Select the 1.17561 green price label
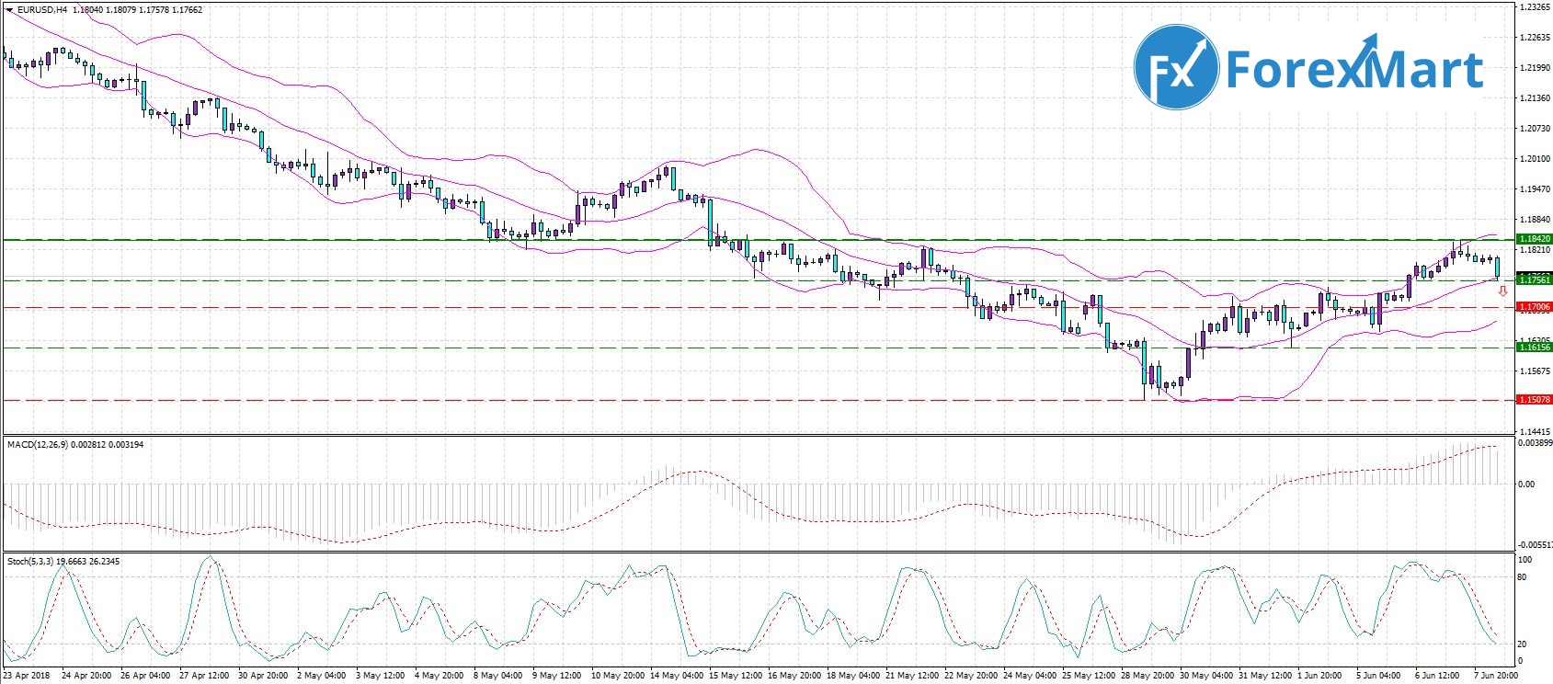 [x=1535, y=279]
